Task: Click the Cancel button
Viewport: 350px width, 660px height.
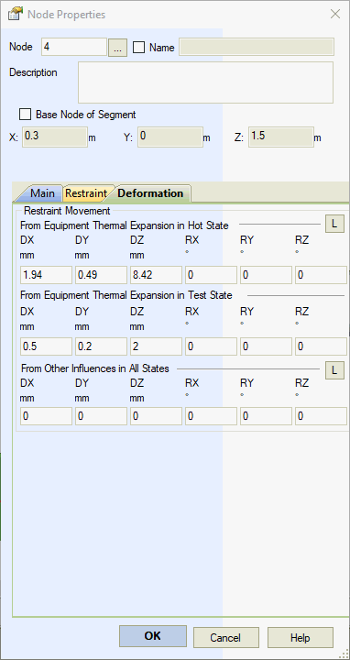Action: tap(226, 638)
